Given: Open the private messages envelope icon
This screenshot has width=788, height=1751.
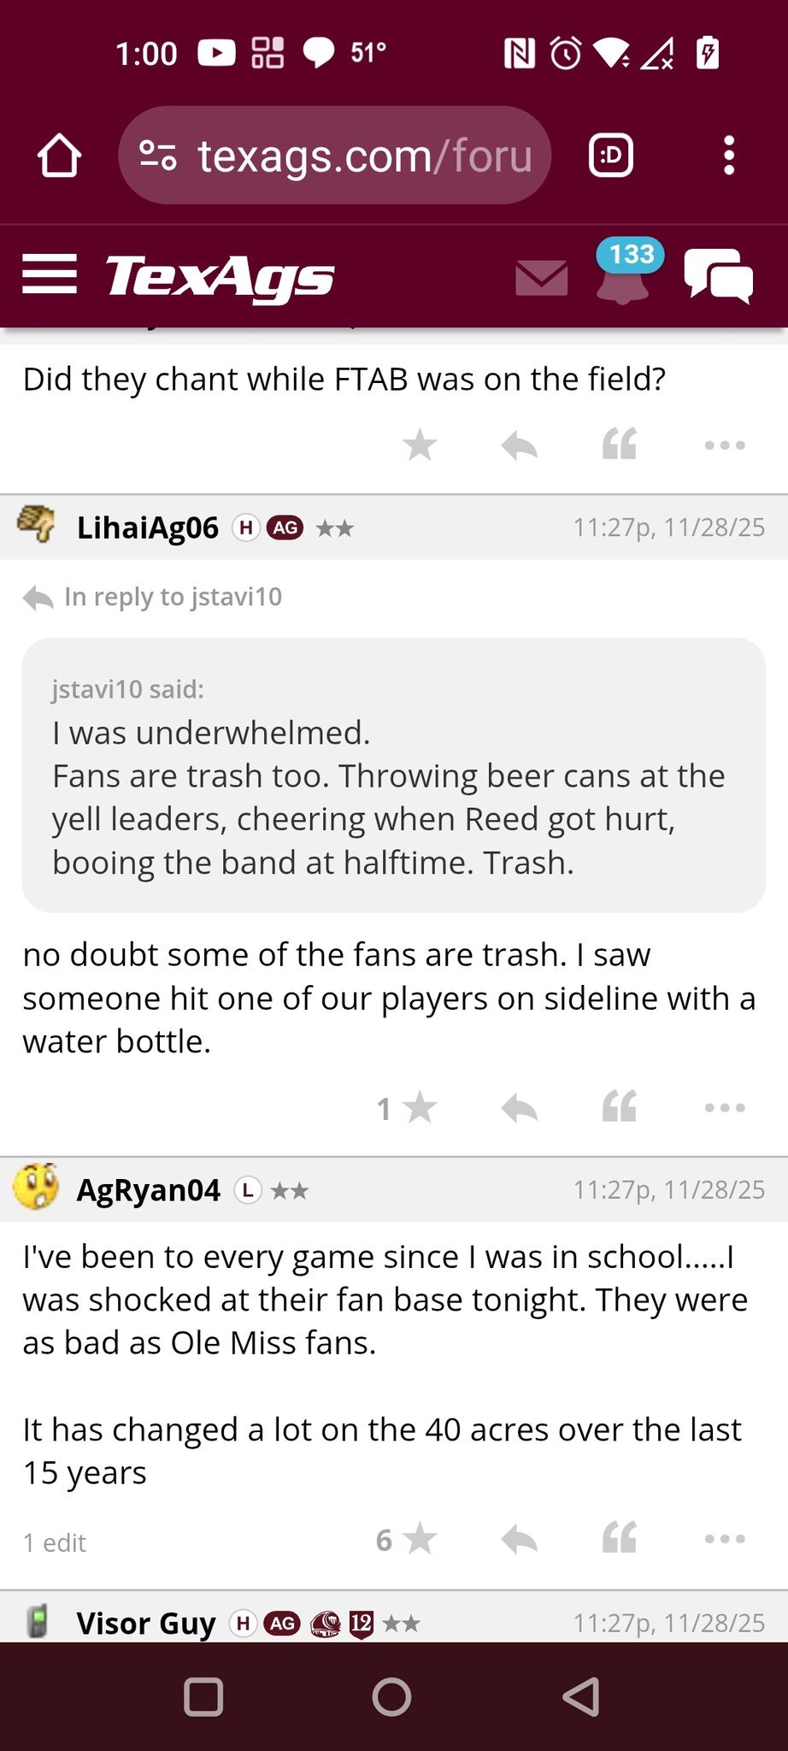Looking at the screenshot, I should coord(542,278).
